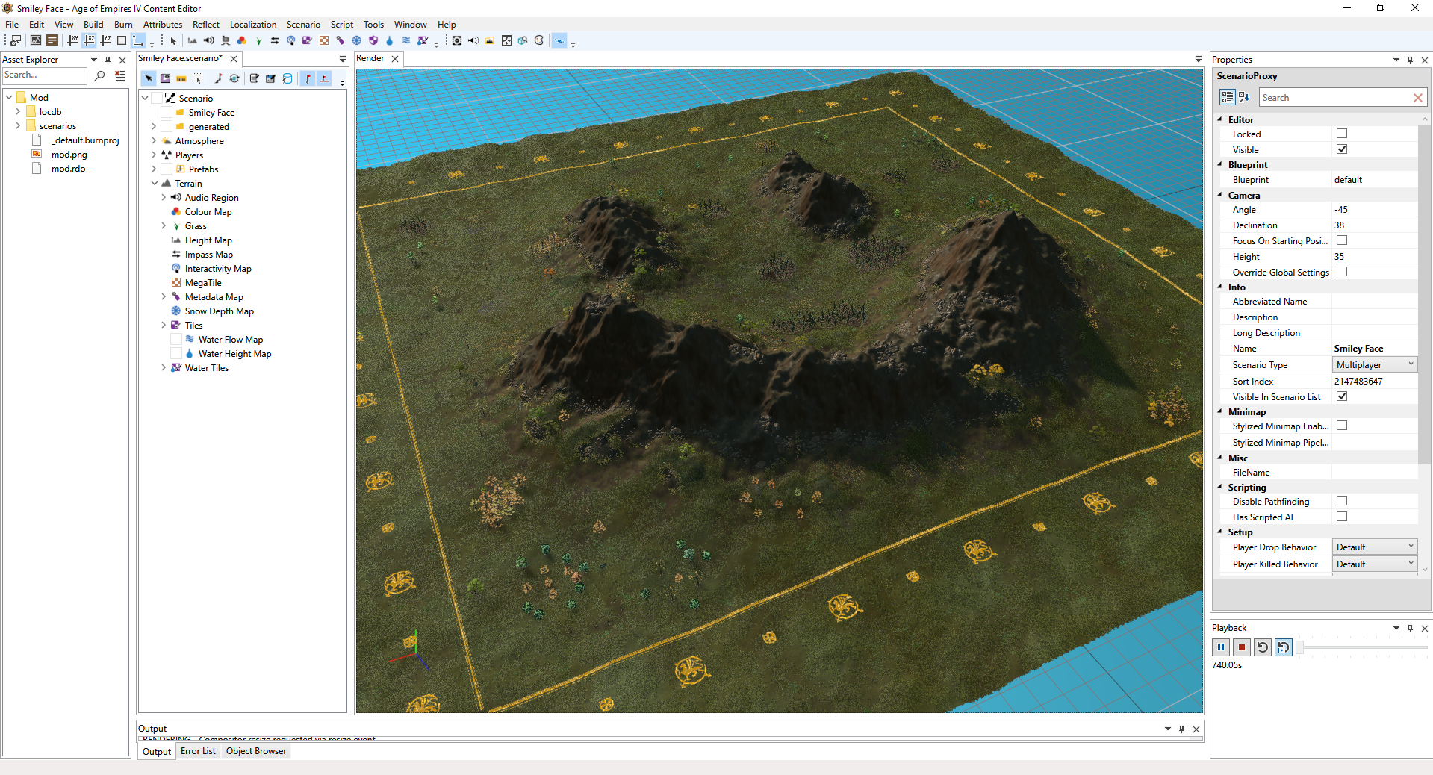
Task: Select the Grass tool under Terrain
Action: [196, 225]
